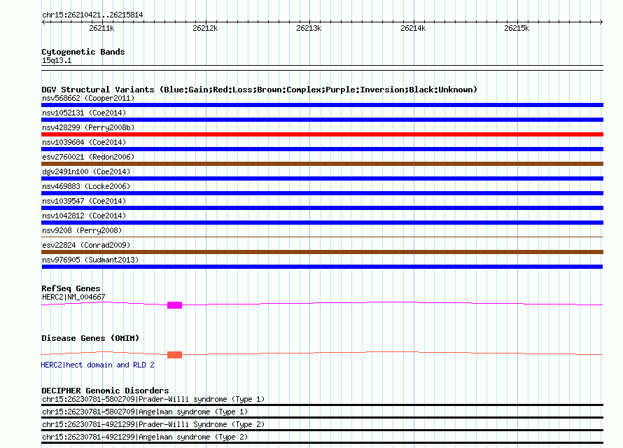Select the Angelman syndrome (Type 1) bar

pos(322,418)
